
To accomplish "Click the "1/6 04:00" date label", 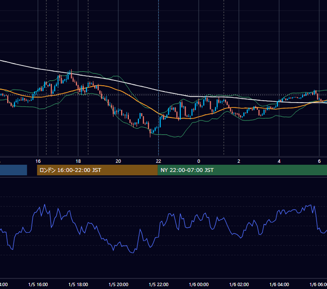I will pyautogui.click(x=279, y=284).
